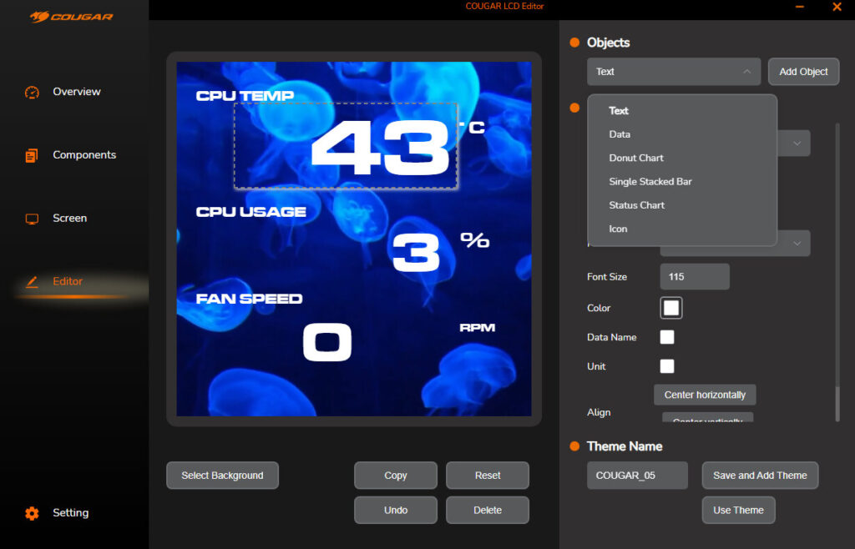Click the Screen monitor icon

point(33,219)
